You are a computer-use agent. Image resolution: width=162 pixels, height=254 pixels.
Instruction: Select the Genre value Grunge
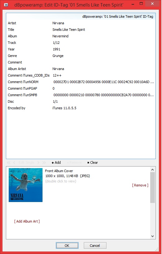pyautogui.click(x=58, y=56)
